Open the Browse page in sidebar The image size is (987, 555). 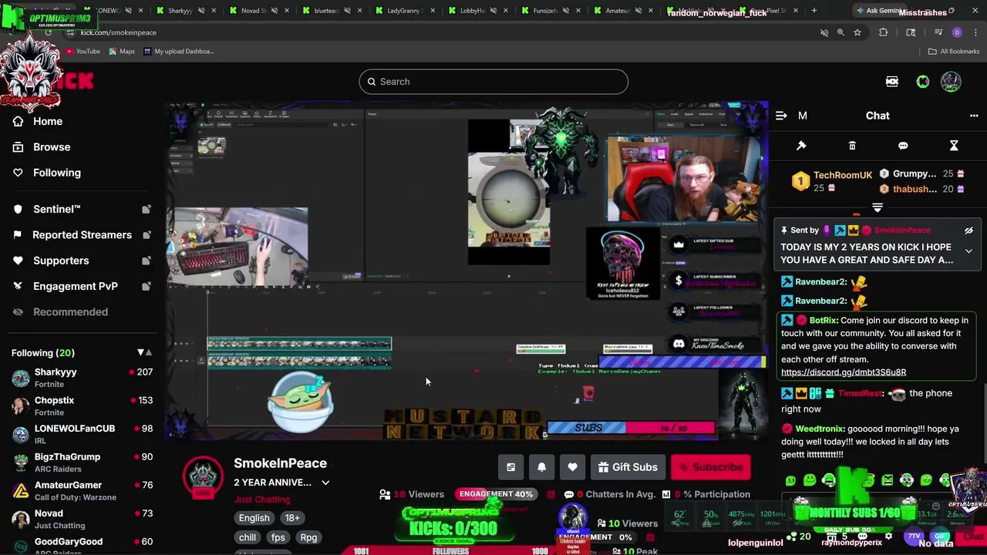point(52,146)
